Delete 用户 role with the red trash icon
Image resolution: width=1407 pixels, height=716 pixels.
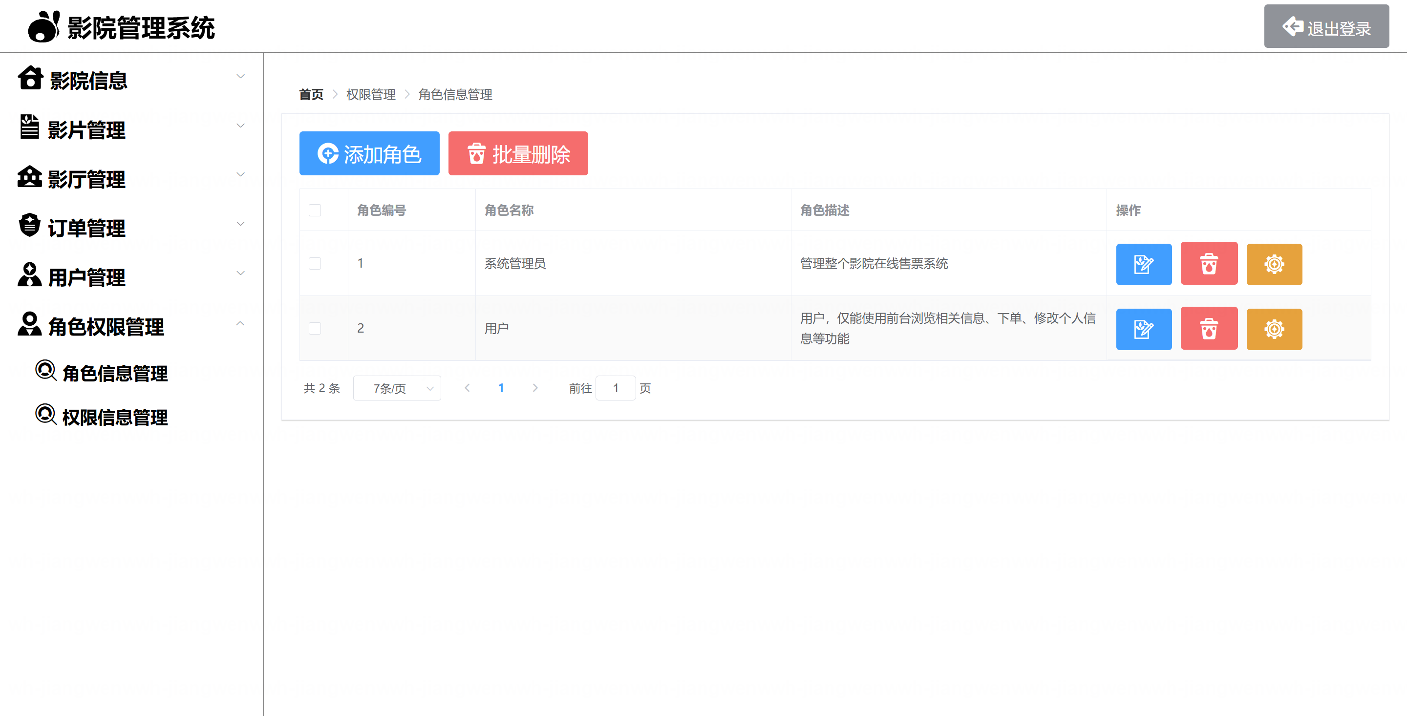pyautogui.click(x=1208, y=329)
